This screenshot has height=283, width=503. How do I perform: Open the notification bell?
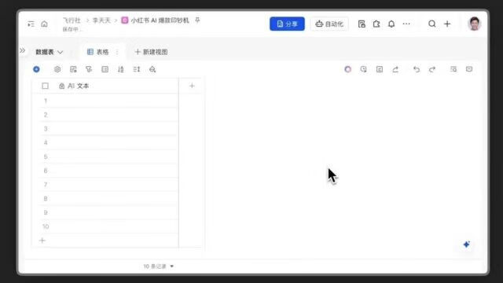[391, 24]
